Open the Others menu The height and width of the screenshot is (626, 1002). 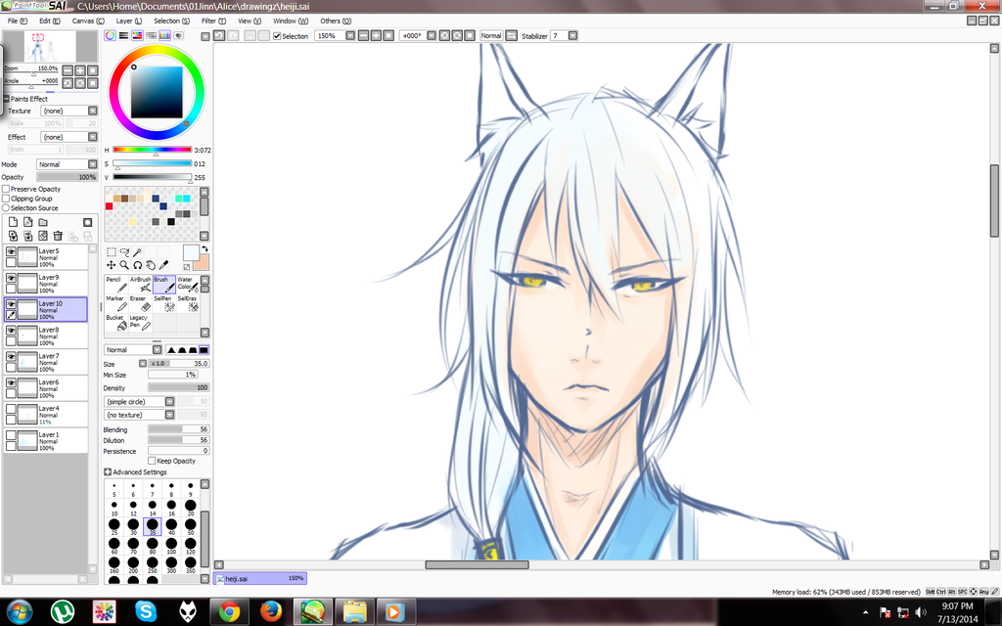pos(335,22)
